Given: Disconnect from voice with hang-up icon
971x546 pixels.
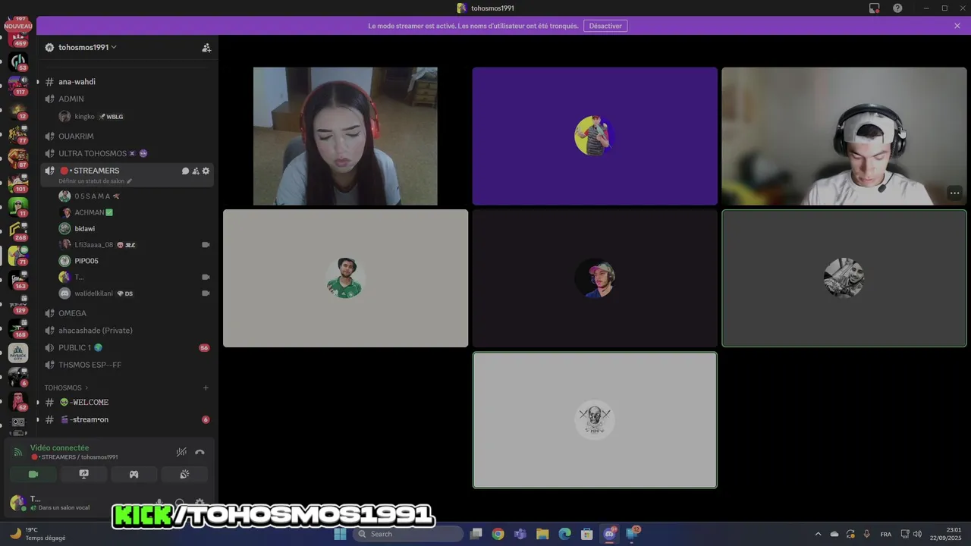Looking at the screenshot, I should (x=200, y=452).
